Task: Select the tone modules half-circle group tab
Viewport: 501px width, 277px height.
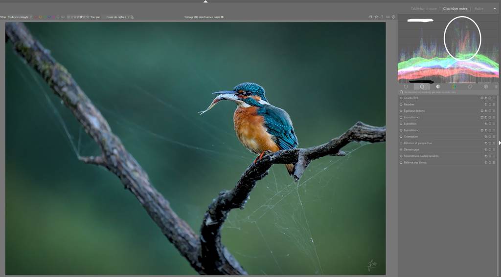Action: click(438, 86)
